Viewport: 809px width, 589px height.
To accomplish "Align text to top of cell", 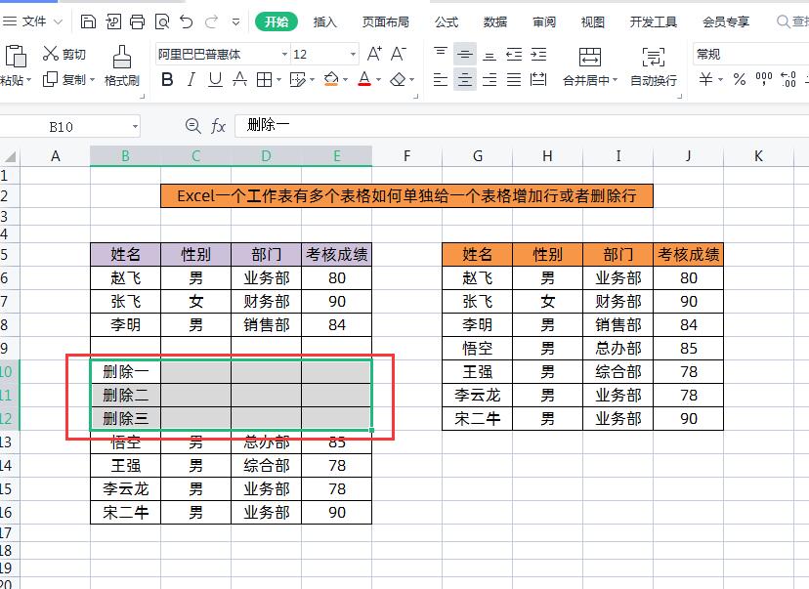I will [441, 54].
